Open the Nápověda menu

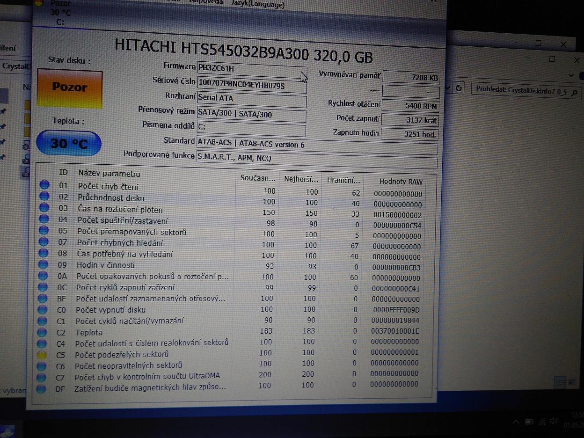click(205, 2)
